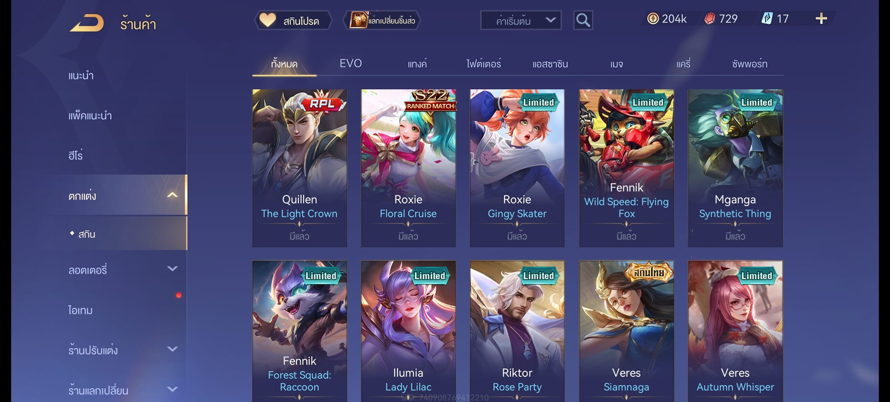Collapse the ตกแต่ง sidebar section
This screenshot has height=402, width=890.
coord(173,195)
